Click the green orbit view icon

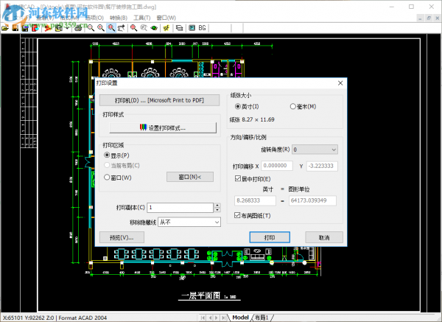coord(154,28)
